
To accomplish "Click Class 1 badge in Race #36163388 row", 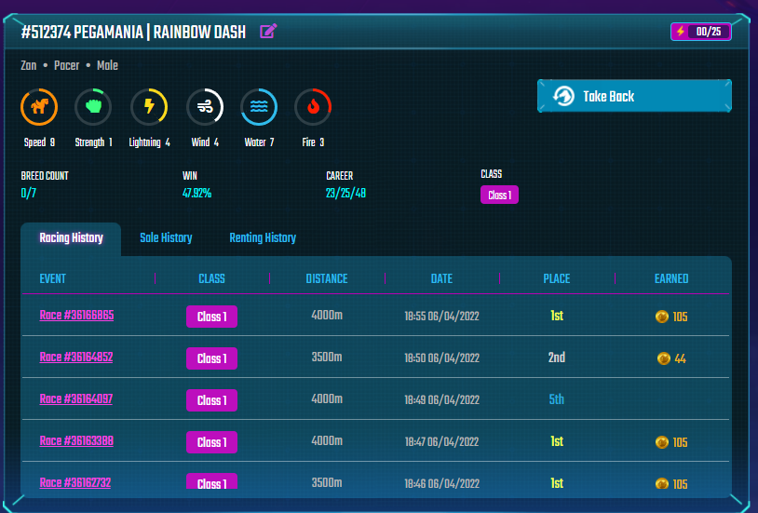I will click(211, 442).
